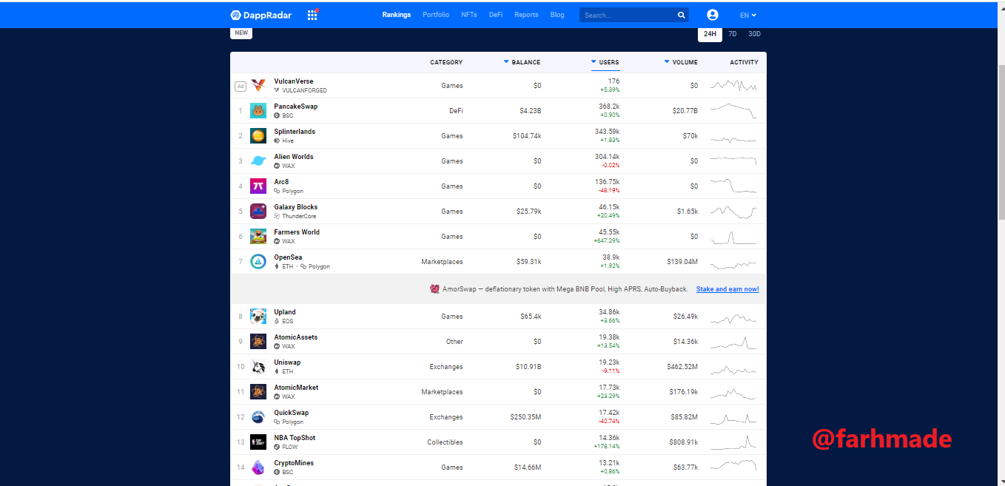Image resolution: width=1005 pixels, height=486 pixels.
Task: Open the PancakeSwap dapp name link
Action: pos(296,107)
